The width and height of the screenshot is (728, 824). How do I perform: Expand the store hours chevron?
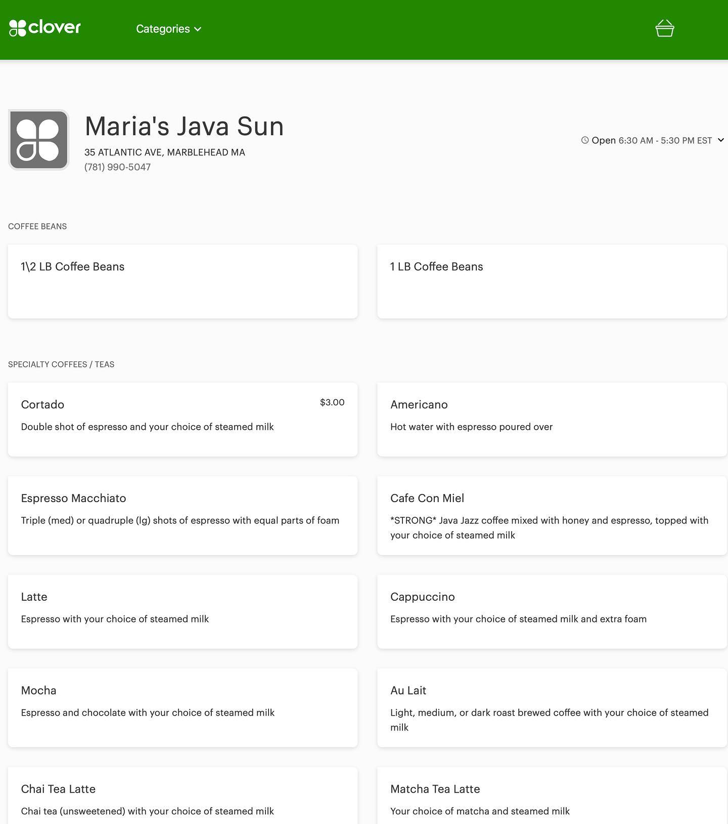pos(721,140)
